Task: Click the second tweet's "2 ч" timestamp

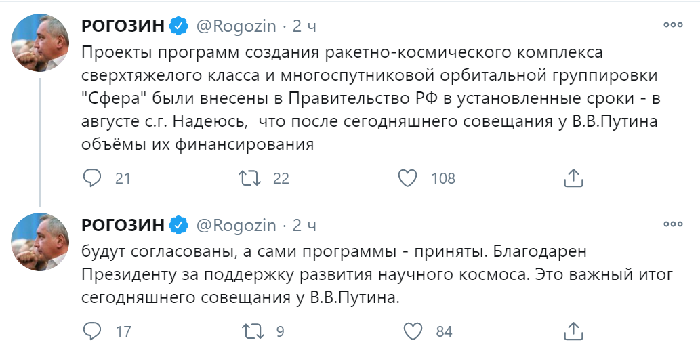Action: coord(304,225)
